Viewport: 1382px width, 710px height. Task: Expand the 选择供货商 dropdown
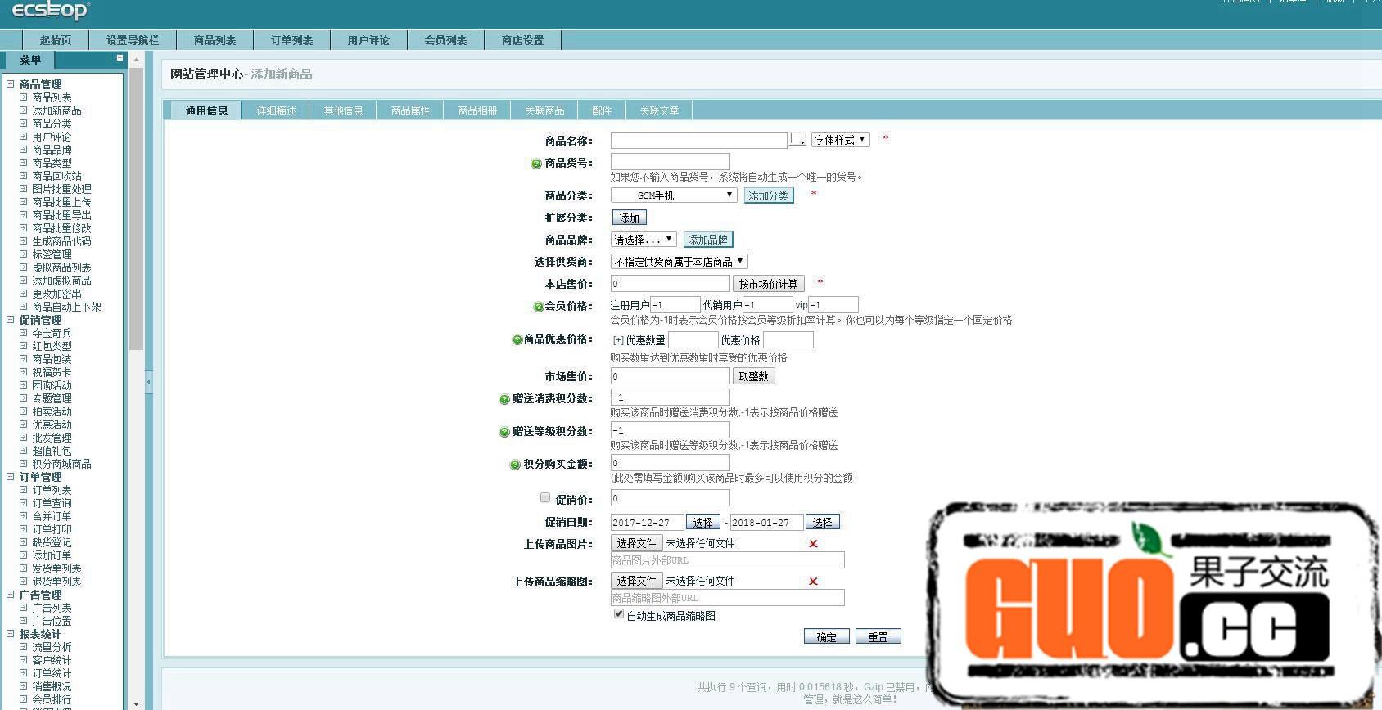[679, 262]
